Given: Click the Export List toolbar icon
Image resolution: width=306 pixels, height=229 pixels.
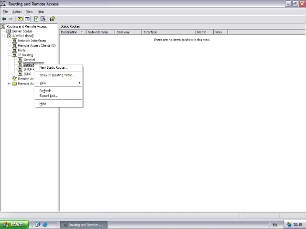Looking at the screenshot, I should click(x=43, y=19).
